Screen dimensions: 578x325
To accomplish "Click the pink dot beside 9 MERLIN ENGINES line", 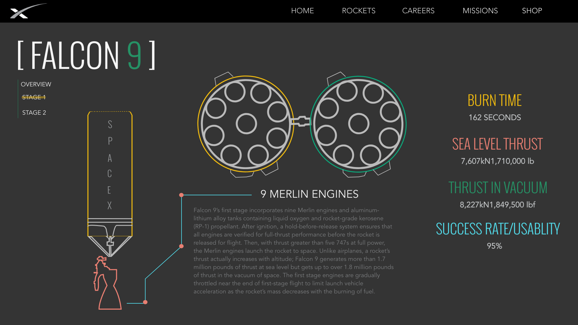I will coord(181,195).
